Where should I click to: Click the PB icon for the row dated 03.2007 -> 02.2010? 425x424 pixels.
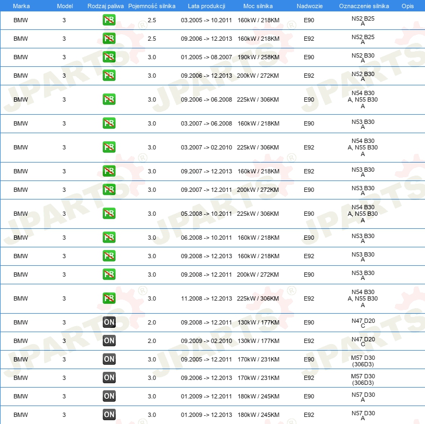tap(109, 147)
